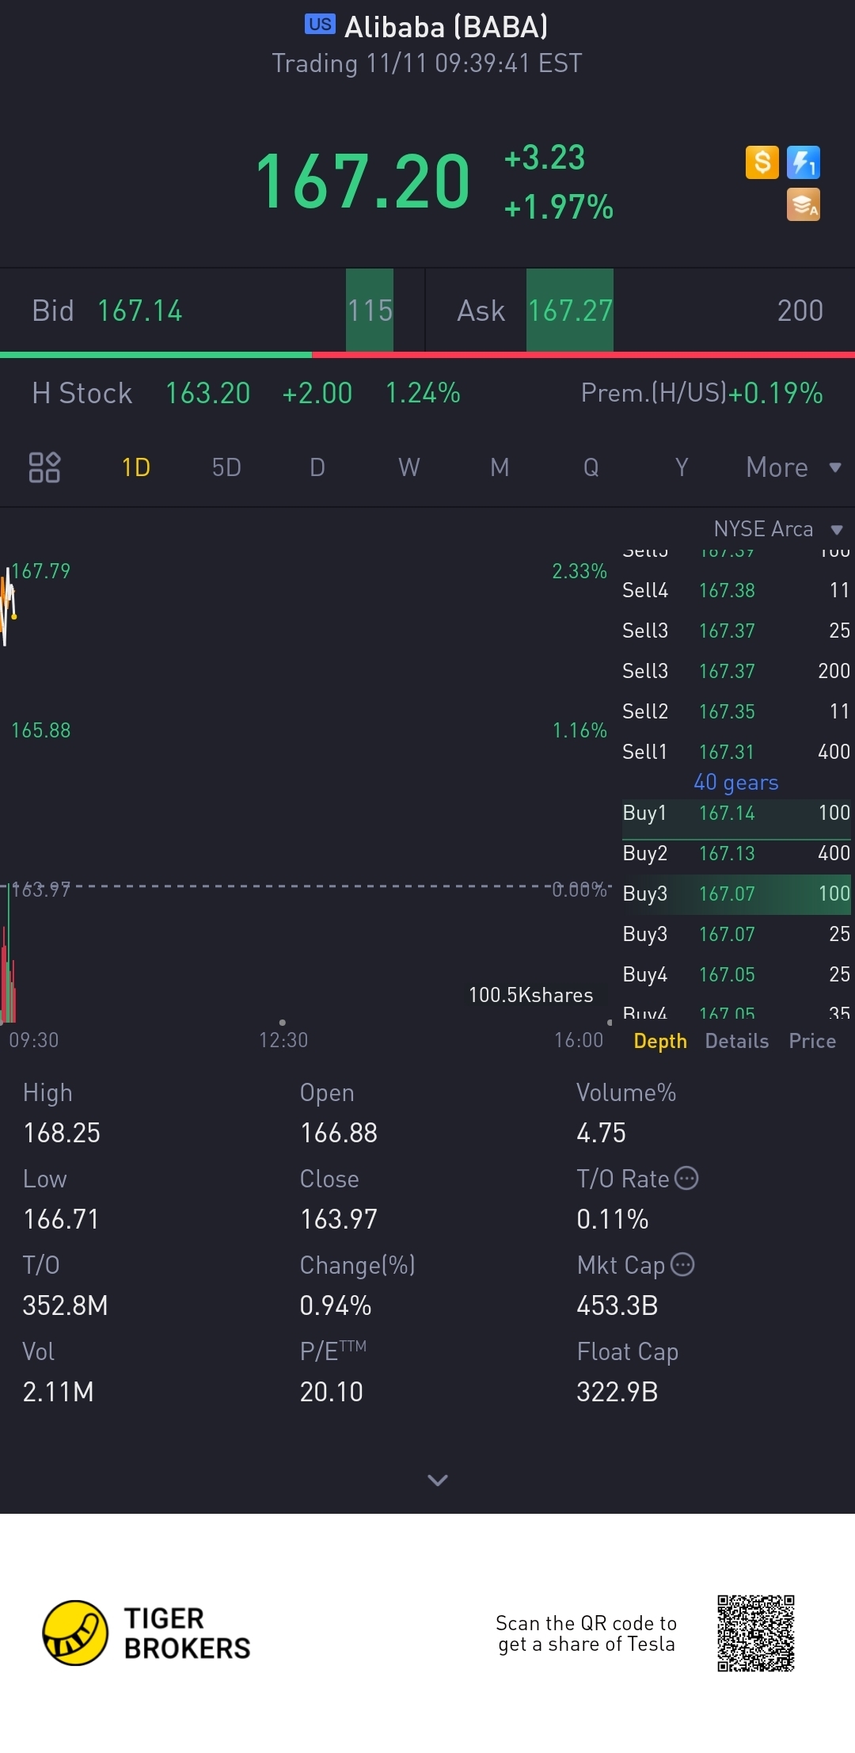Tap the Bid price 167.14

[x=139, y=311]
